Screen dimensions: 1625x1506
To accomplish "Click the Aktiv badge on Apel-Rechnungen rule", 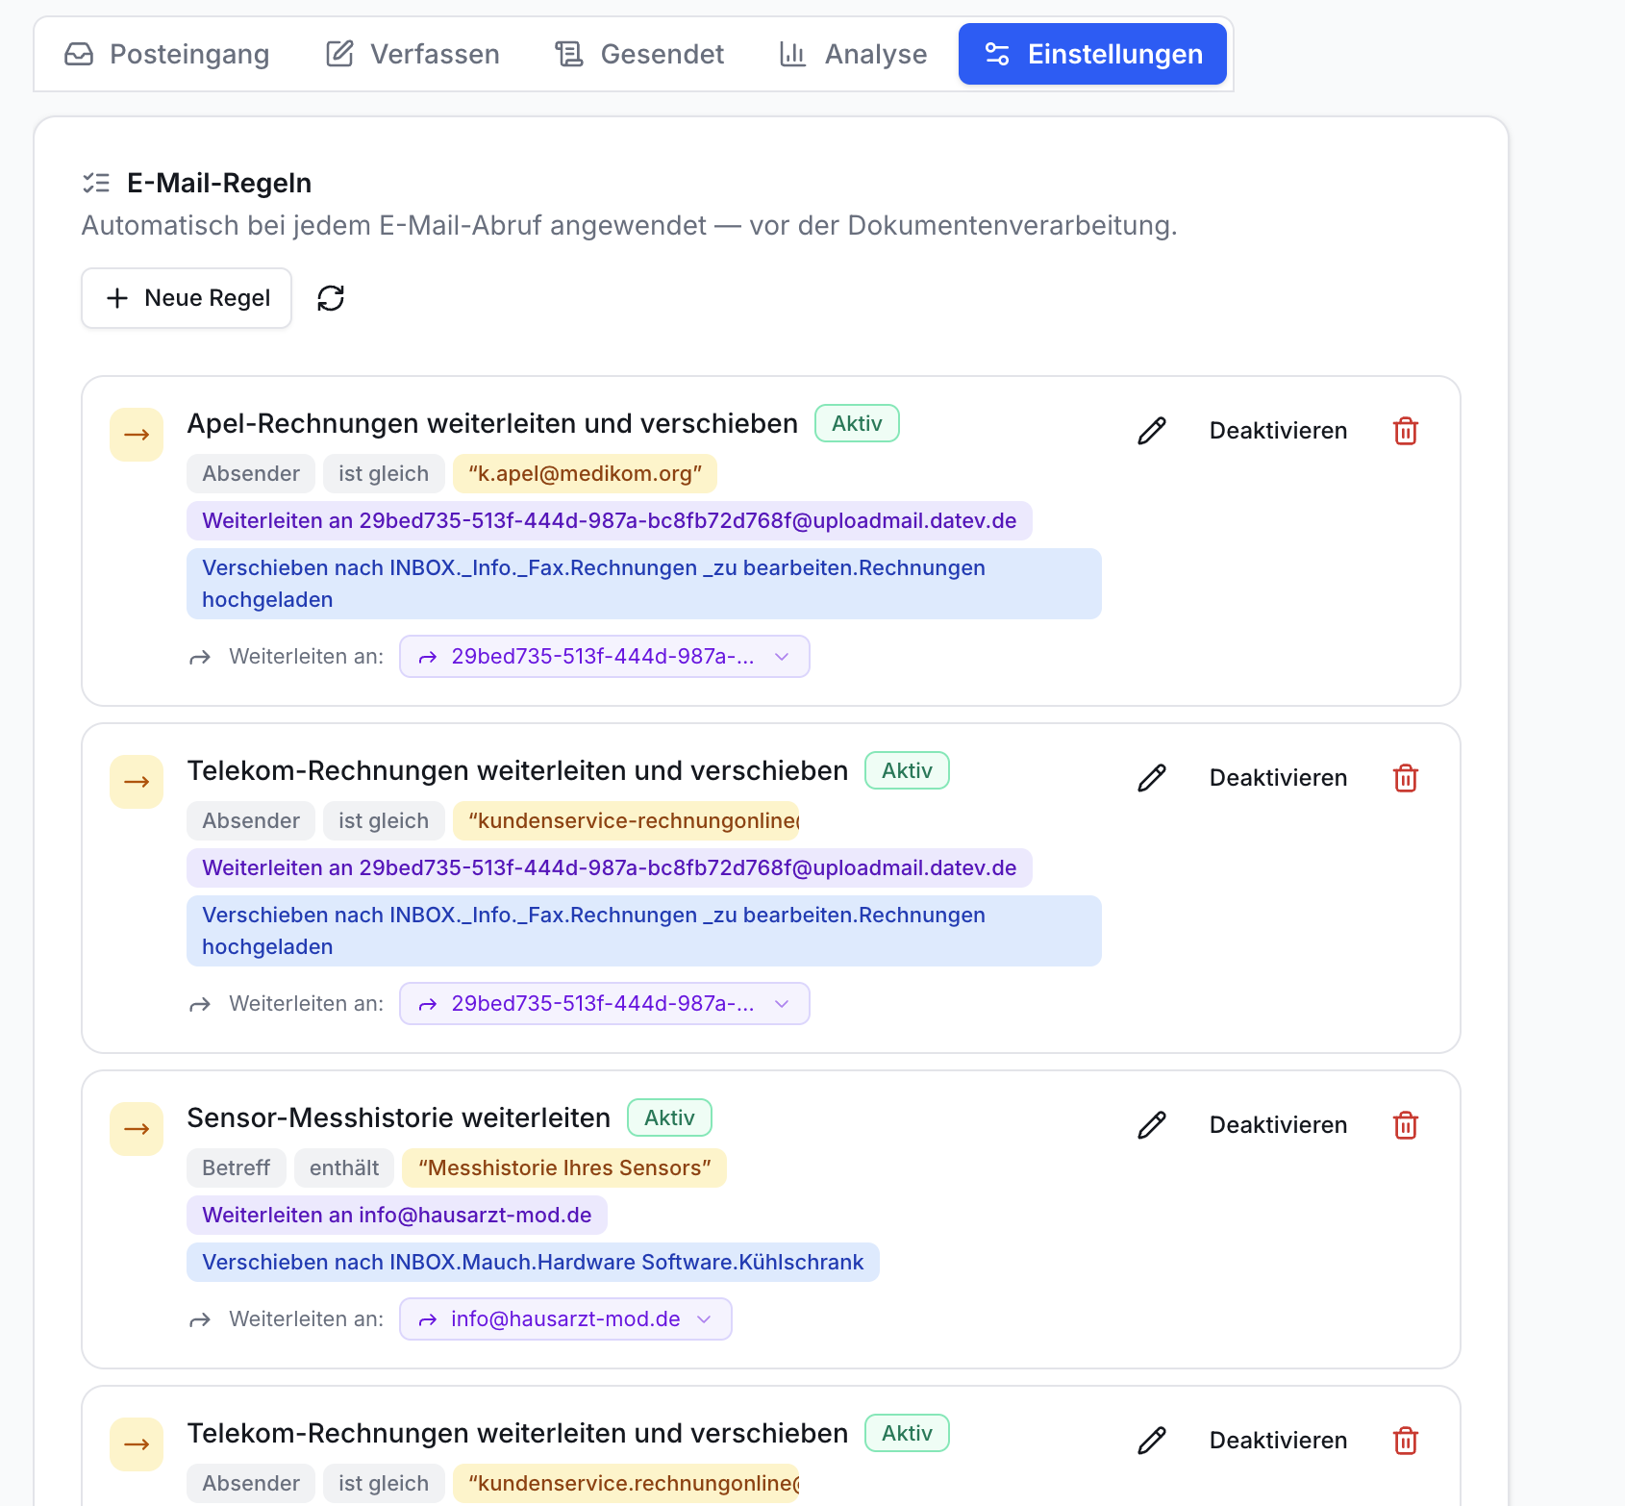I will (x=857, y=423).
